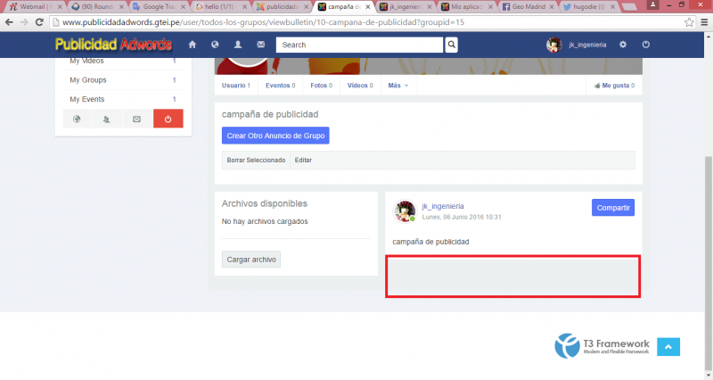Open the messages envelope icon in navbar
Viewport: 713px width, 380px height.
260,45
